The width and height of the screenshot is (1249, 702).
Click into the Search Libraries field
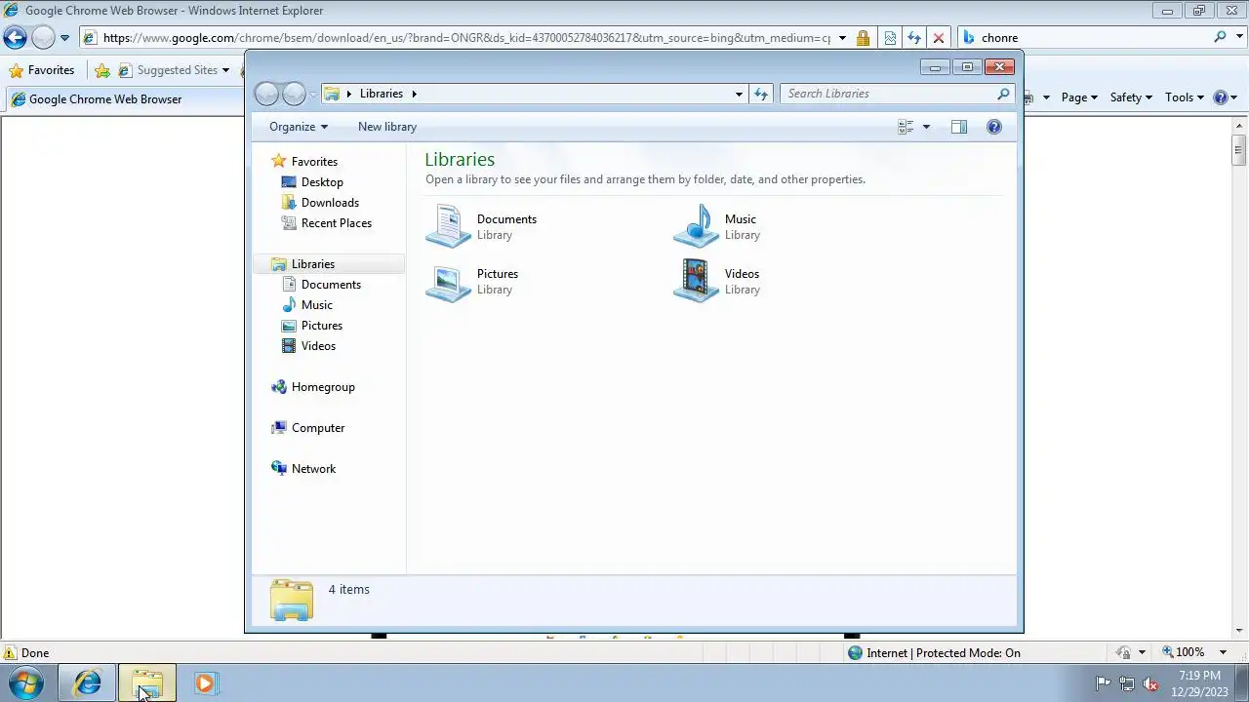pyautogui.click(x=889, y=94)
